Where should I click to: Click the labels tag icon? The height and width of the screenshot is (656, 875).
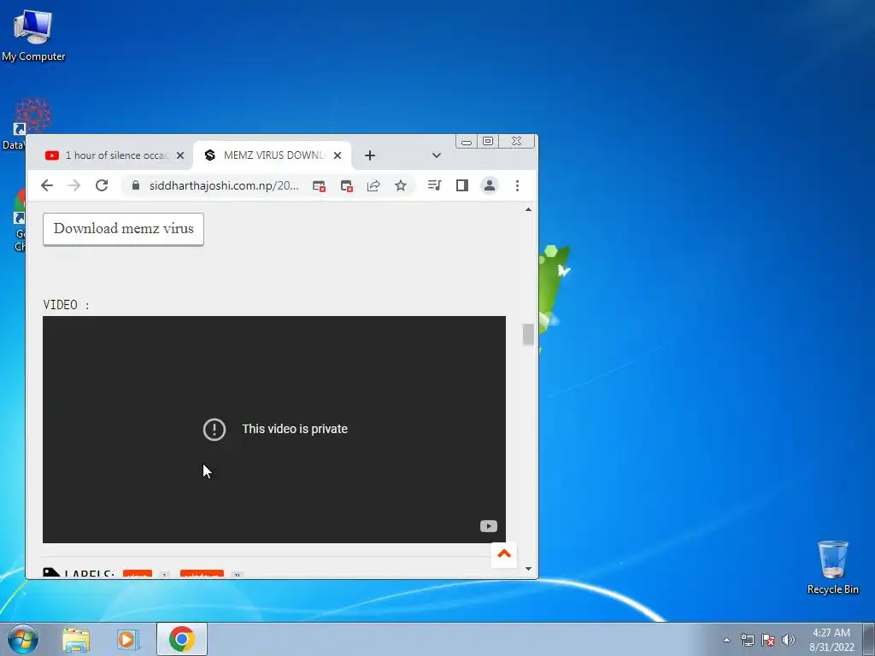tap(51, 573)
